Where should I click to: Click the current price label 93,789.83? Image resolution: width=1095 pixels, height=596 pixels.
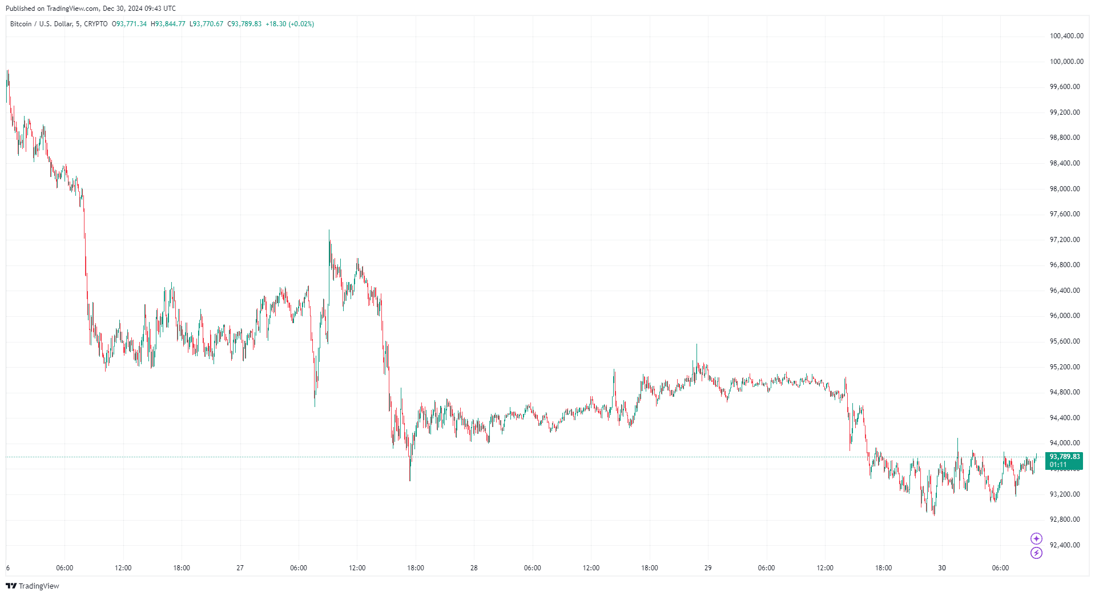[x=1064, y=457]
